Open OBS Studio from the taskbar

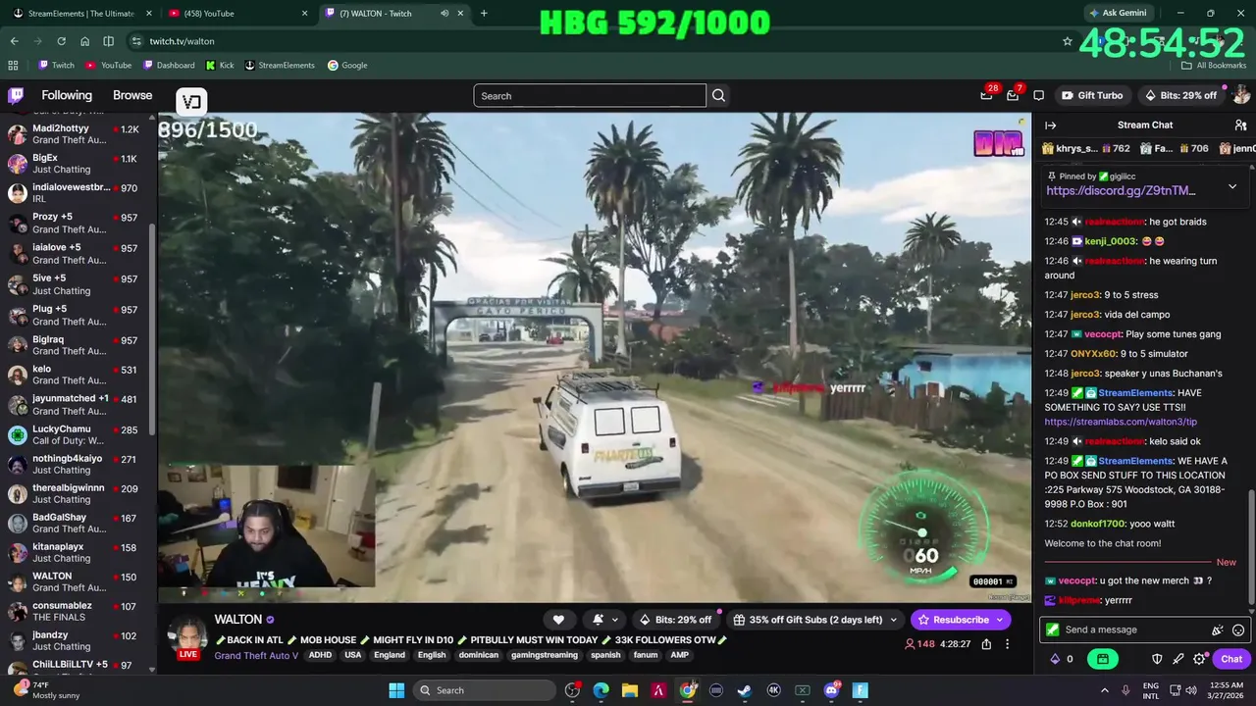[572, 690]
